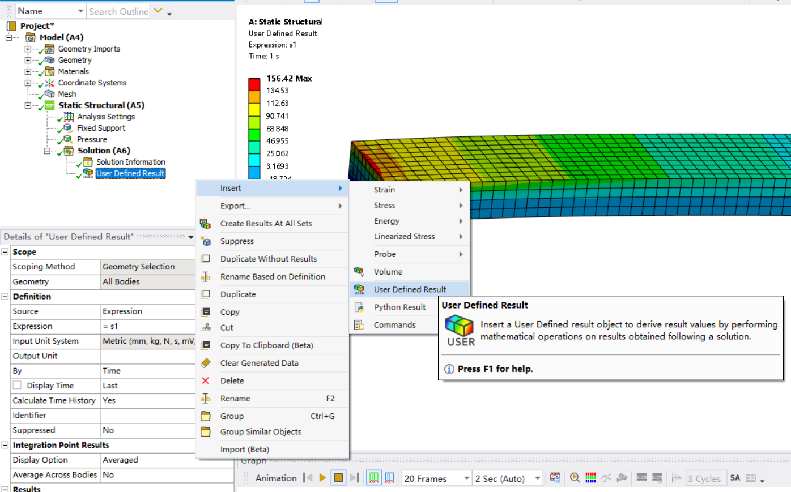Open the Insert submenu
The image size is (791, 492).
pyautogui.click(x=272, y=188)
